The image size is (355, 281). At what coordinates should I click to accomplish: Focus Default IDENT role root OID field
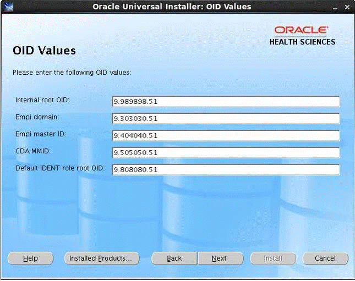tap(226, 170)
